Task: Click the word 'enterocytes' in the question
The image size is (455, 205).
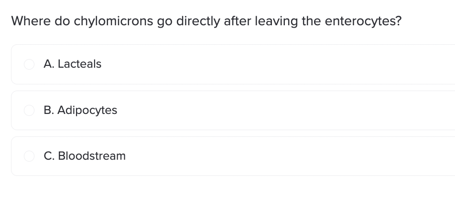Action: [359, 21]
